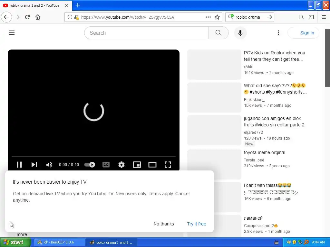
Task: Click the thumbnail of What did she say video
Action: click(x=214, y=97)
